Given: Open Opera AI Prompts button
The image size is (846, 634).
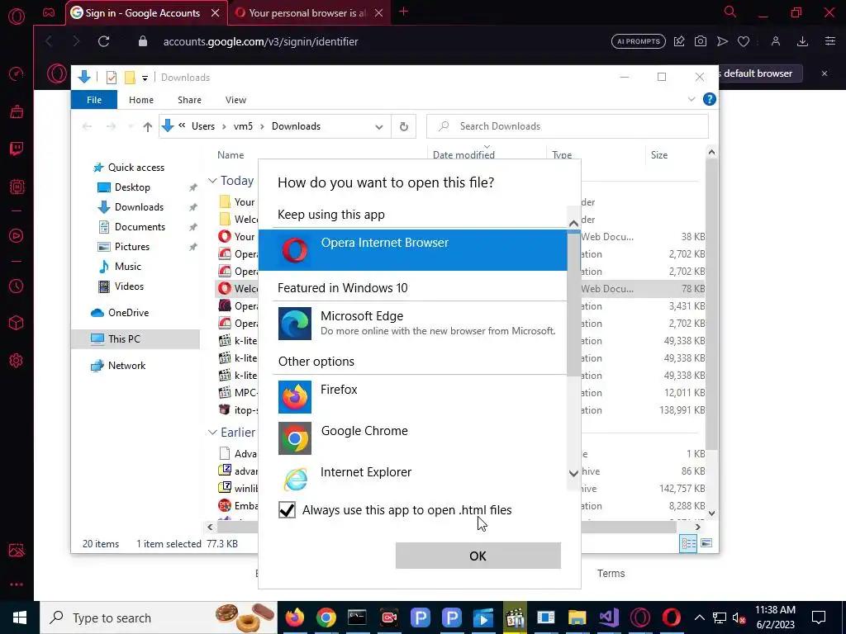Looking at the screenshot, I should point(639,41).
